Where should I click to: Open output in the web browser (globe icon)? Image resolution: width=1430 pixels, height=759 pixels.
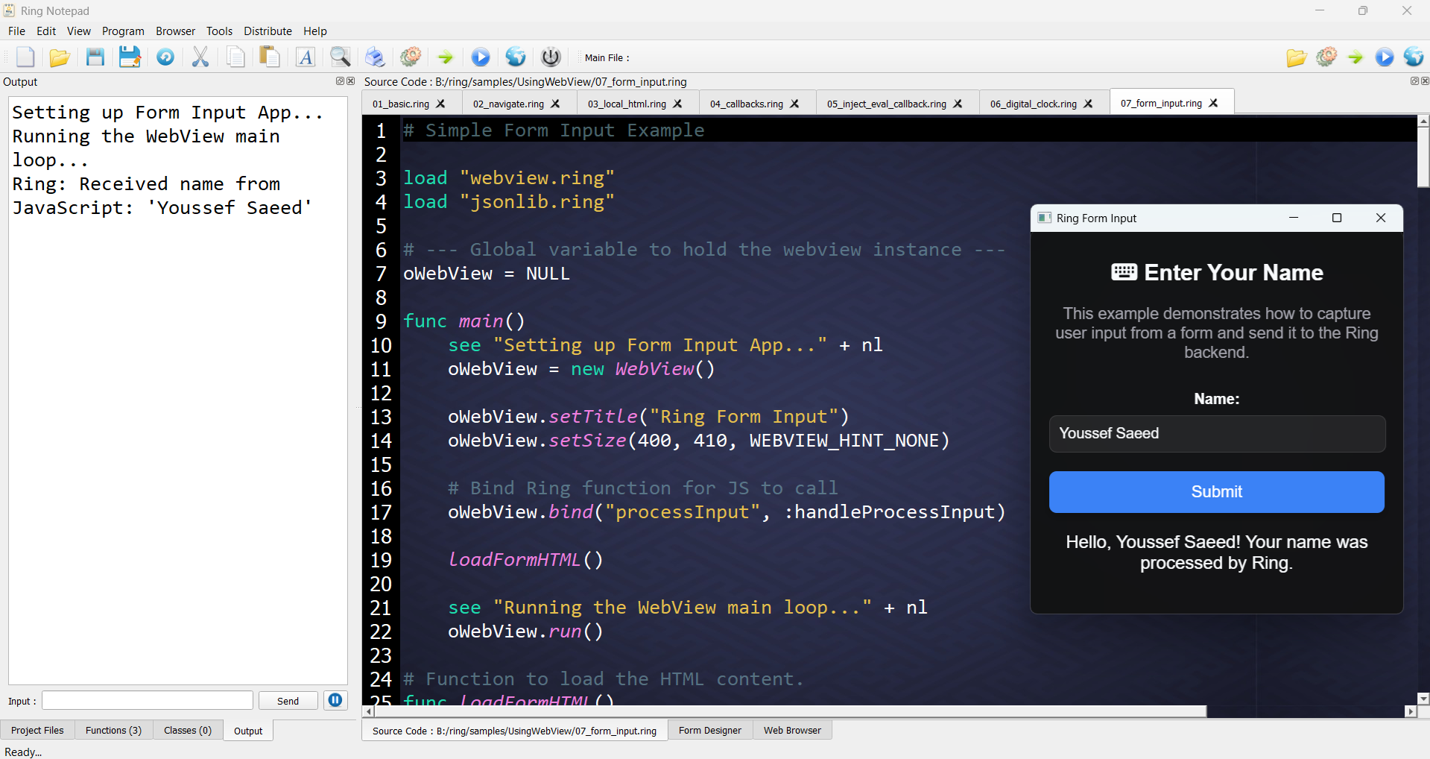(x=515, y=57)
